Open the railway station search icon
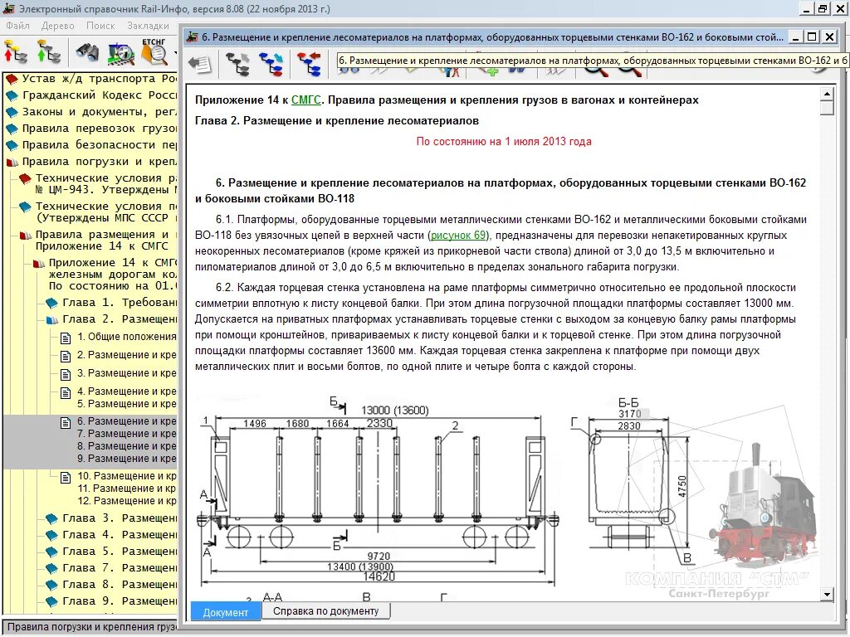850x637 pixels. (x=121, y=53)
